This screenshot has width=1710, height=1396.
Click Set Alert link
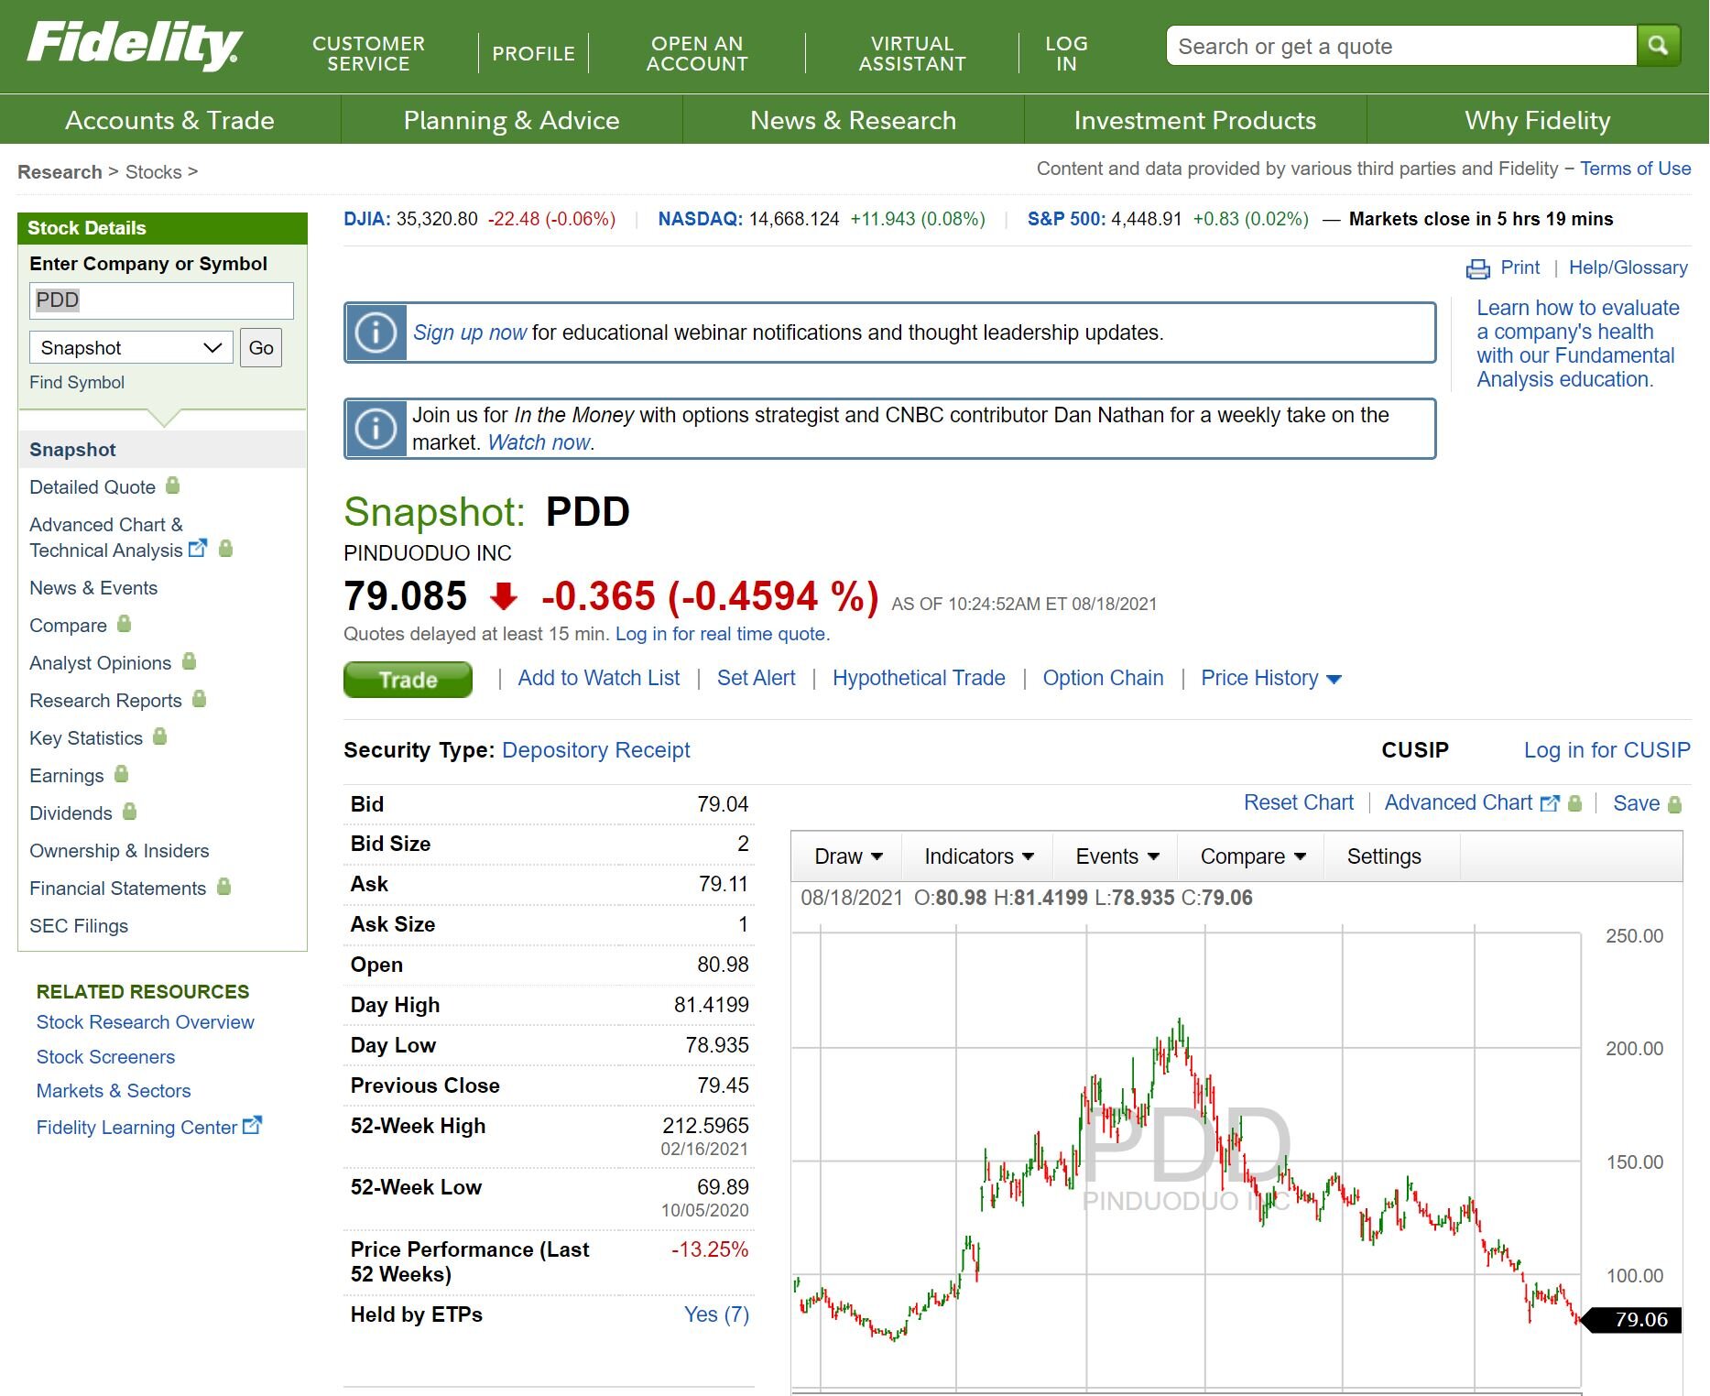[x=757, y=678]
